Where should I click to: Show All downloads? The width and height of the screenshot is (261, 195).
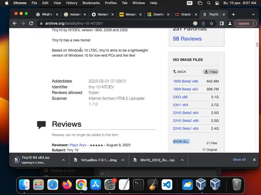click(239, 160)
